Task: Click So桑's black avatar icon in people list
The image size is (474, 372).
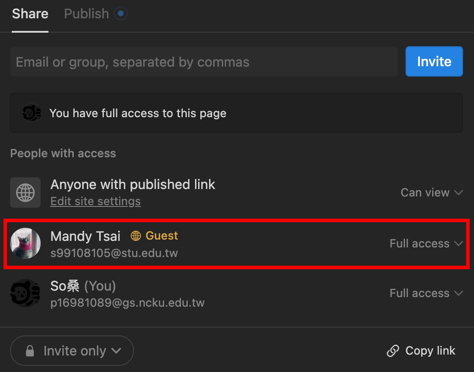Action: pos(25,293)
